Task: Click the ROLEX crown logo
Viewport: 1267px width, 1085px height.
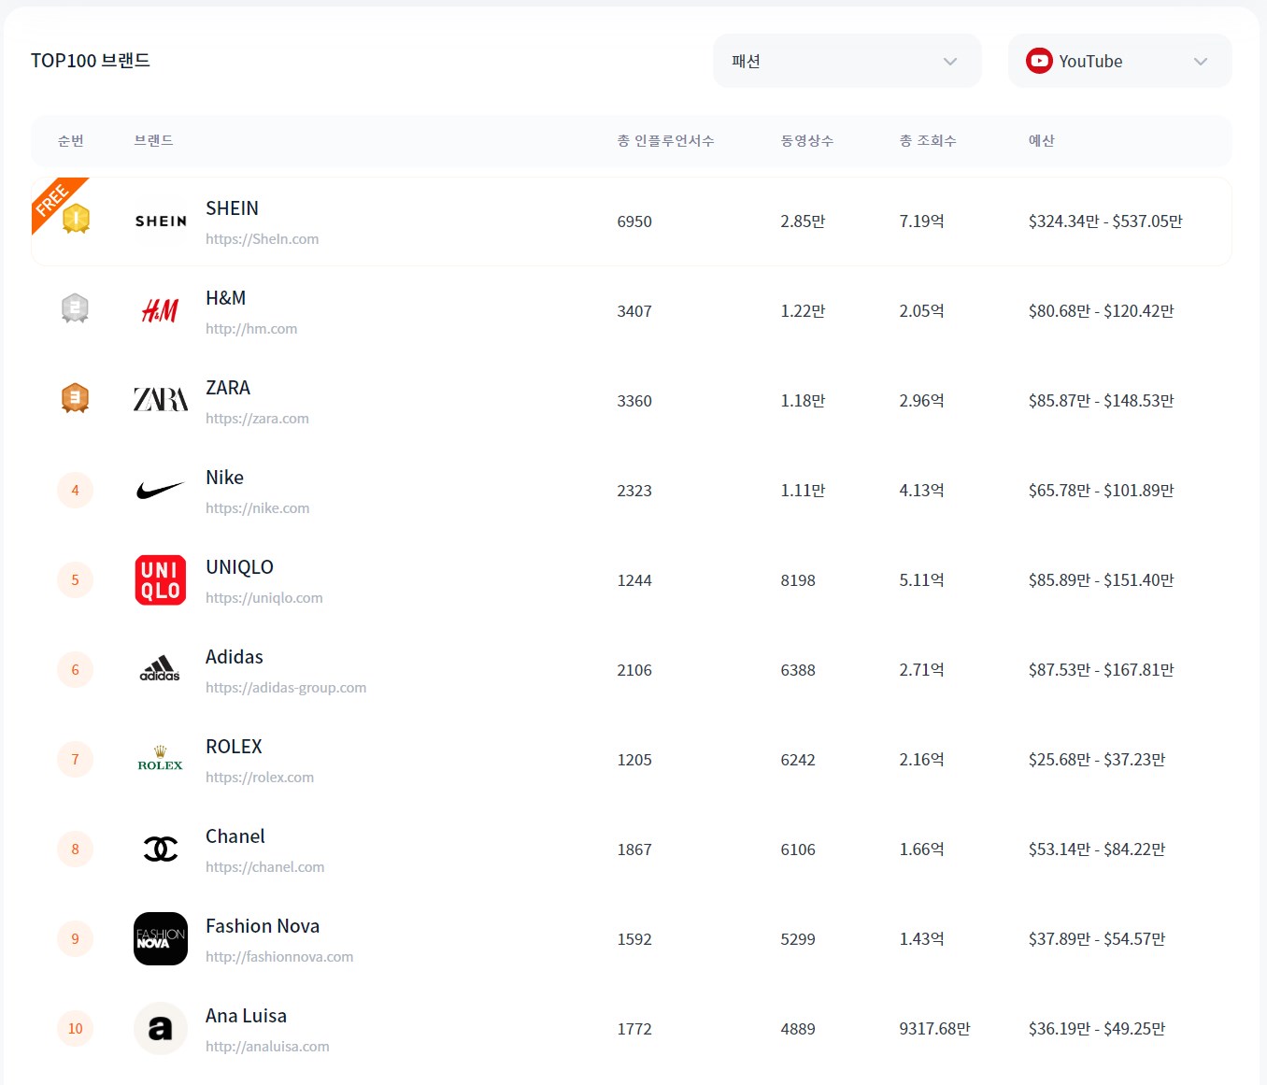Action: 160,758
